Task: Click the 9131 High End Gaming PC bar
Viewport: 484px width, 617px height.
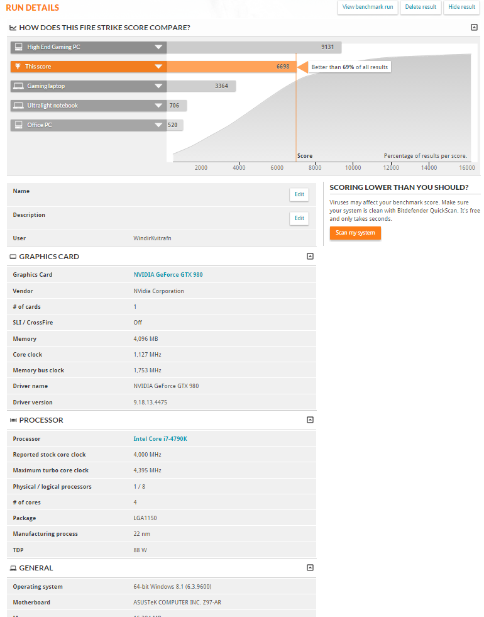Action: (x=254, y=47)
